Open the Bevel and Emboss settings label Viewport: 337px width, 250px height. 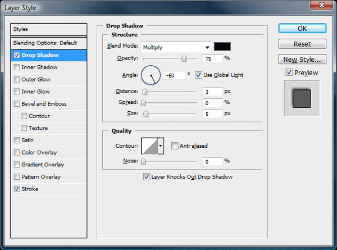click(44, 104)
